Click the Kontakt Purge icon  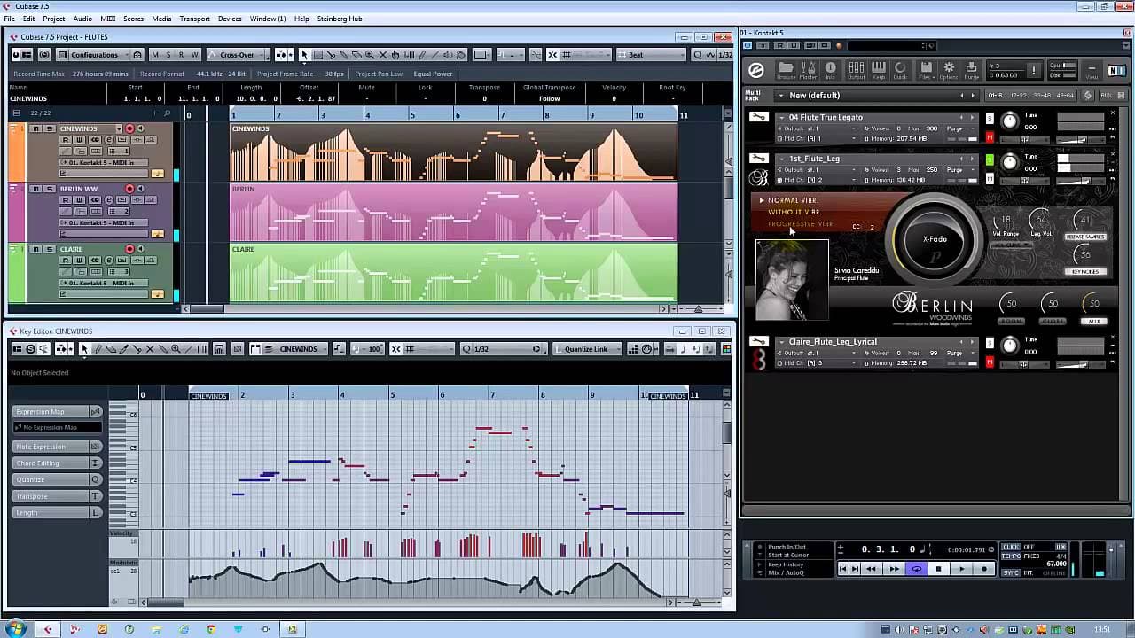coord(971,69)
